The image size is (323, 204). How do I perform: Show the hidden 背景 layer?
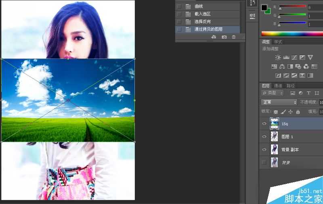point(264,162)
